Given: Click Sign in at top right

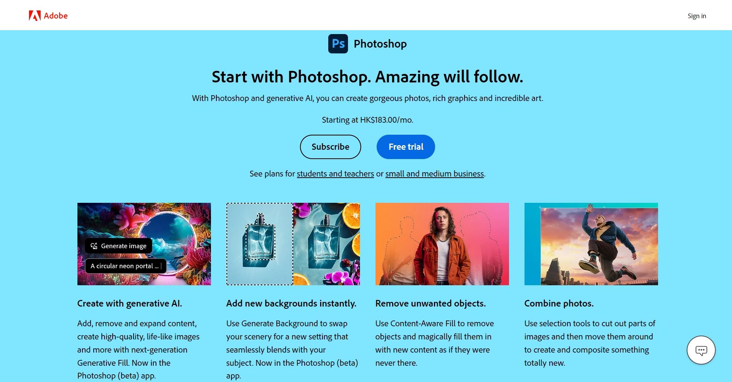Looking at the screenshot, I should point(696,16).
